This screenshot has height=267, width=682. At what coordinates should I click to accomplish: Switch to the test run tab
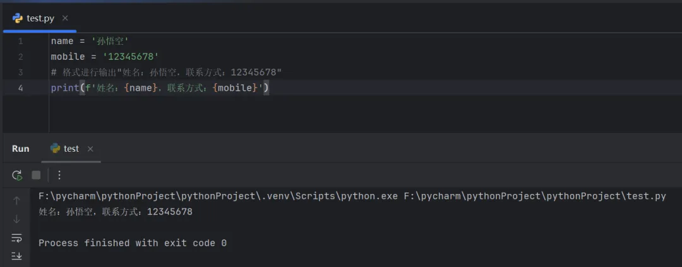tap(71, 149)
